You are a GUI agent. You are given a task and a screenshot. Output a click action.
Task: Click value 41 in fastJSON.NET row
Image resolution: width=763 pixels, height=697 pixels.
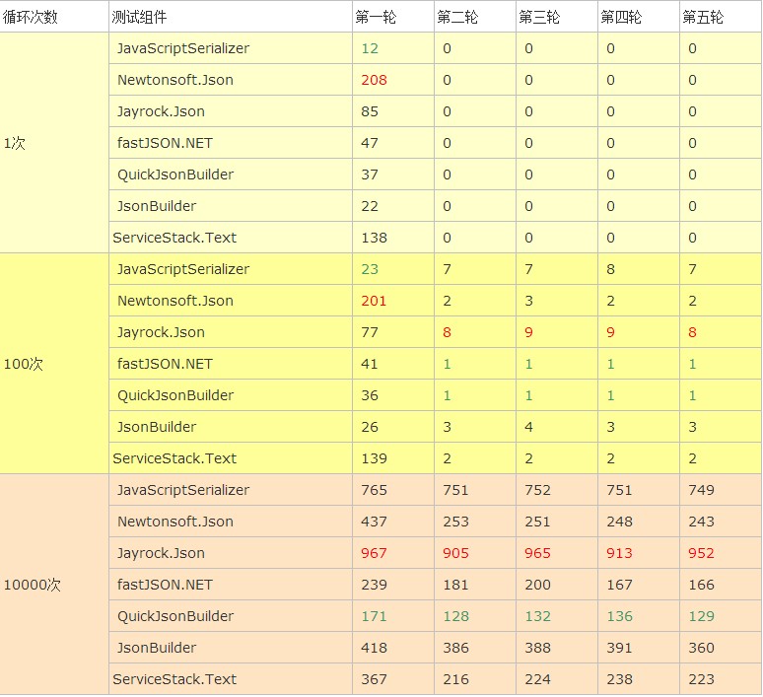click(x=370, y=364)
